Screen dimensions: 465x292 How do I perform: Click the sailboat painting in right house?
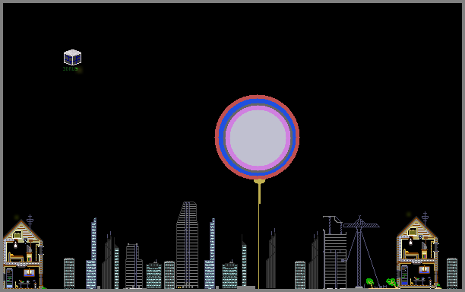424,269
